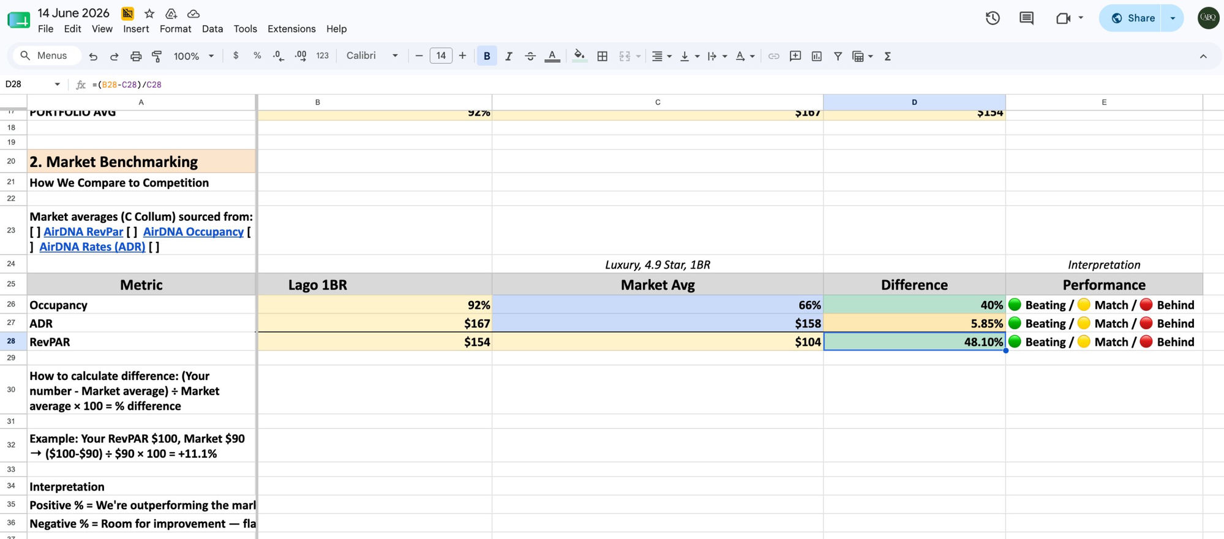Screen dimensions: 1224x539
Task: Follow the AirDNA Occupancy link
Action: (x=193, y=232)
